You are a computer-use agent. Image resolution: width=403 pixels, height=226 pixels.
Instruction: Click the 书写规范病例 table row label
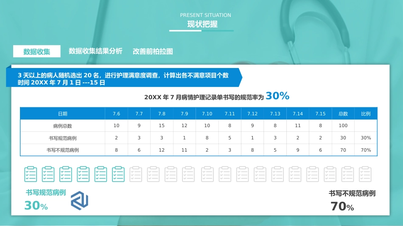click(62, 138)
